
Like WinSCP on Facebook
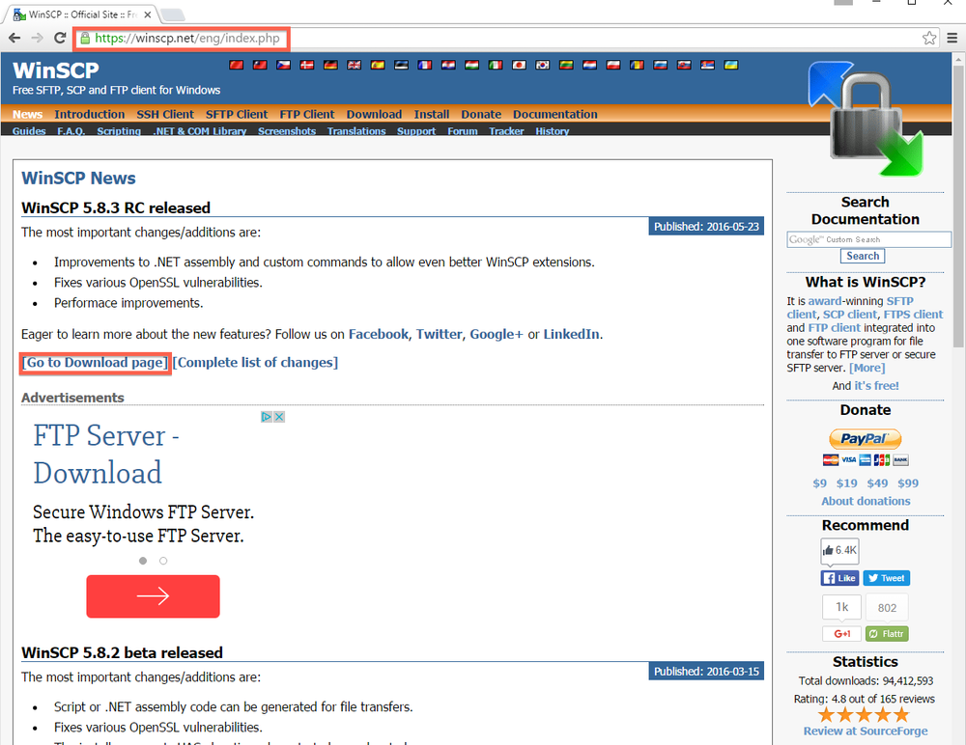[x=839, y=578]
